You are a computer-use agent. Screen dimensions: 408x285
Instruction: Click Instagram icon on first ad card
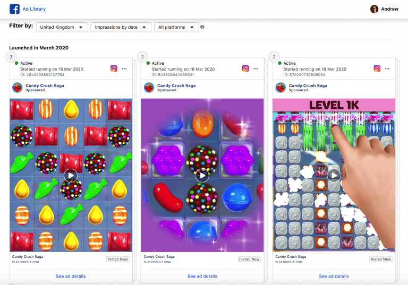tap(114, 68)
